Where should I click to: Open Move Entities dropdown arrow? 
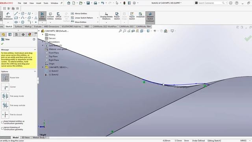(98, 22)
